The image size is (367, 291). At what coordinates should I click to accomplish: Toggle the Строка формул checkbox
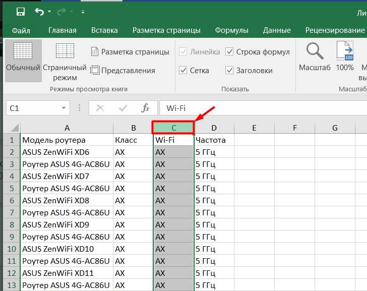(229, 52)
